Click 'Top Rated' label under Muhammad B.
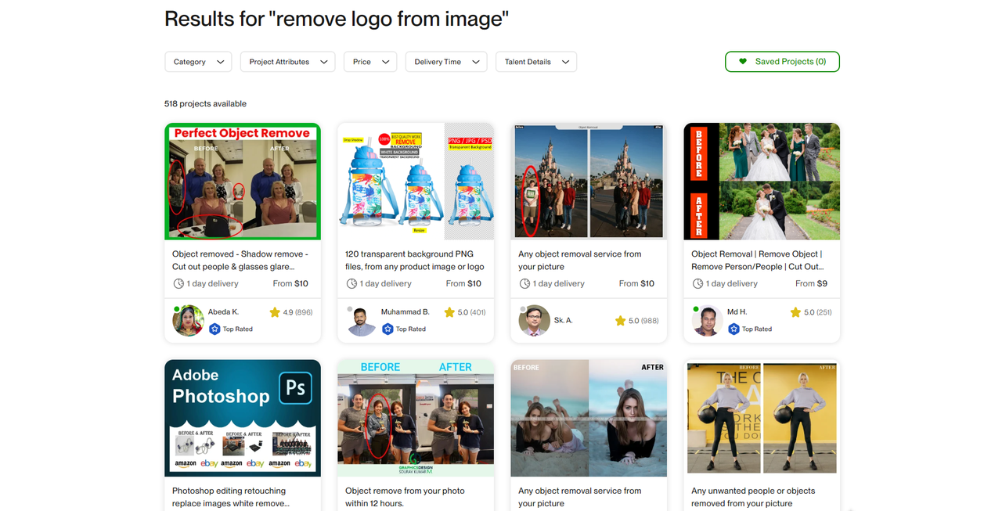The width and height of the screenshot is (1002, 511). click(x=411, y=329)
